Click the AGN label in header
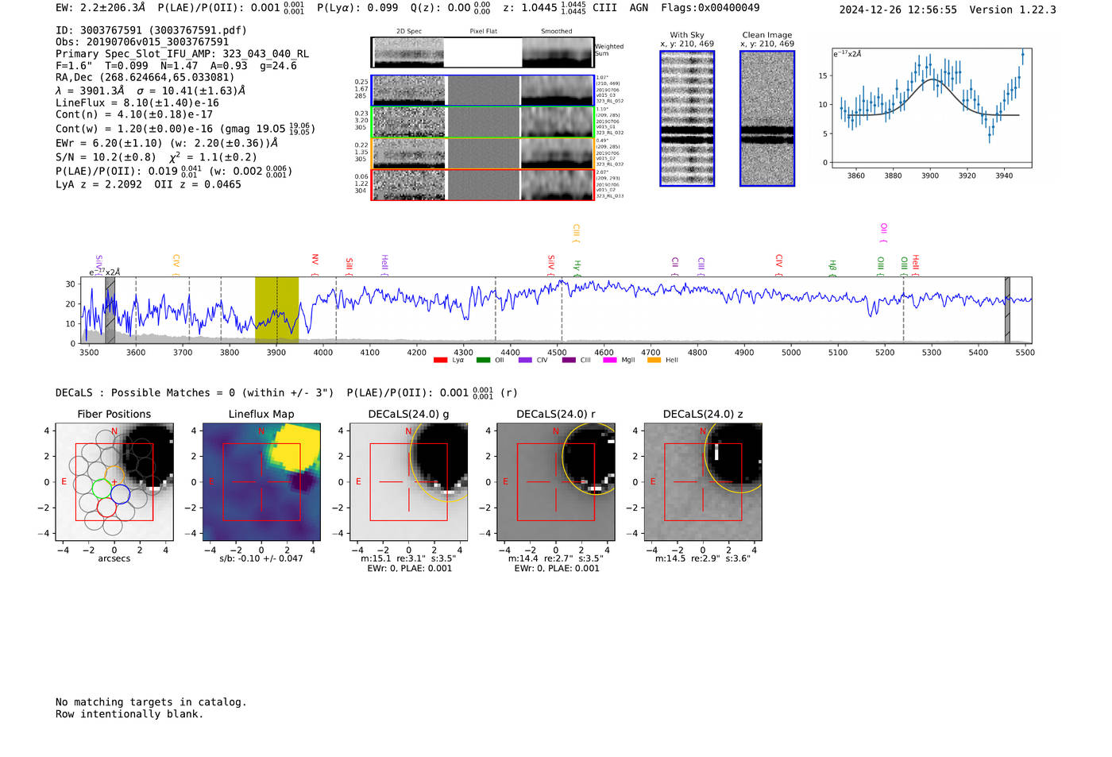 [639, 8]
